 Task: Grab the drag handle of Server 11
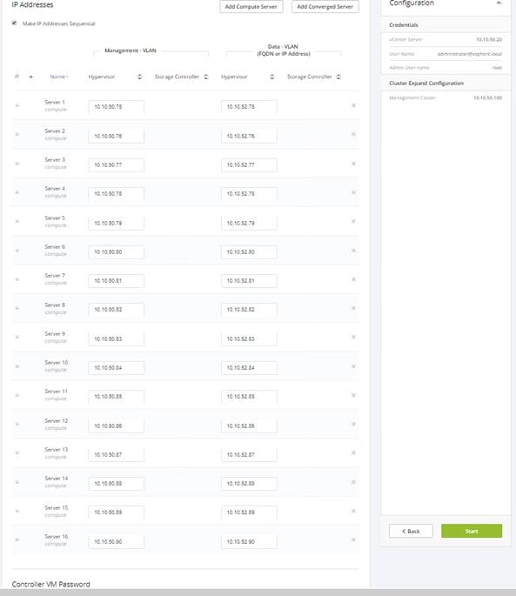[17, 395]
